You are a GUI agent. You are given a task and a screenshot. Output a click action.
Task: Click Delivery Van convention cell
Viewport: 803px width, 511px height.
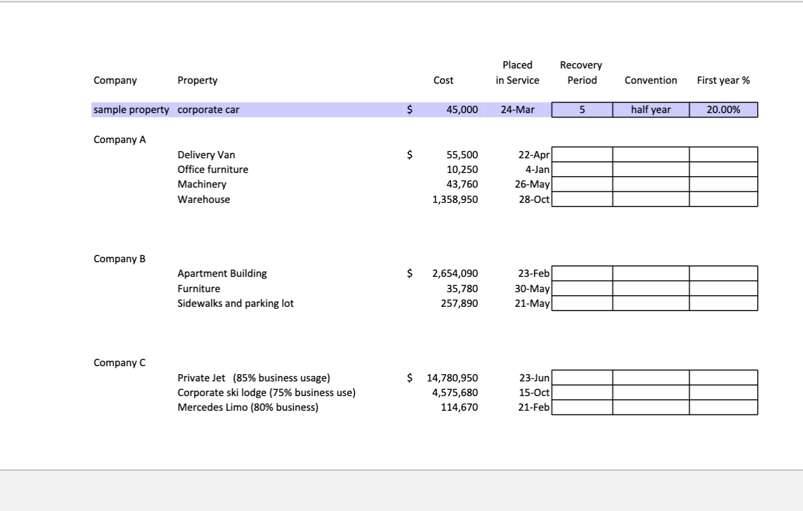tap(651, 155)
